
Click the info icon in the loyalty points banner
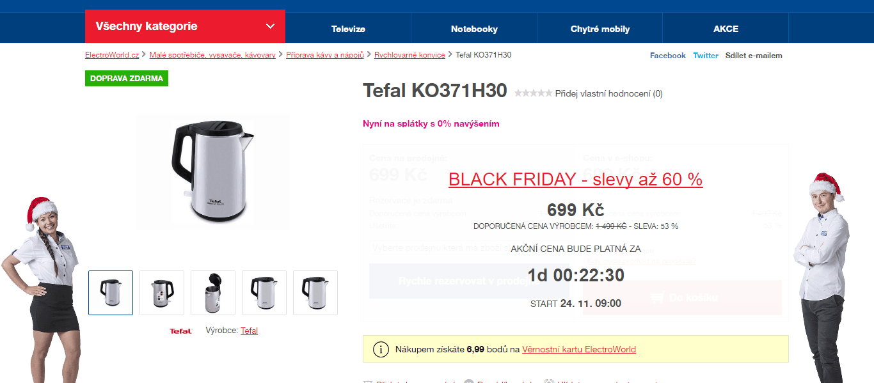pos(382,349)
